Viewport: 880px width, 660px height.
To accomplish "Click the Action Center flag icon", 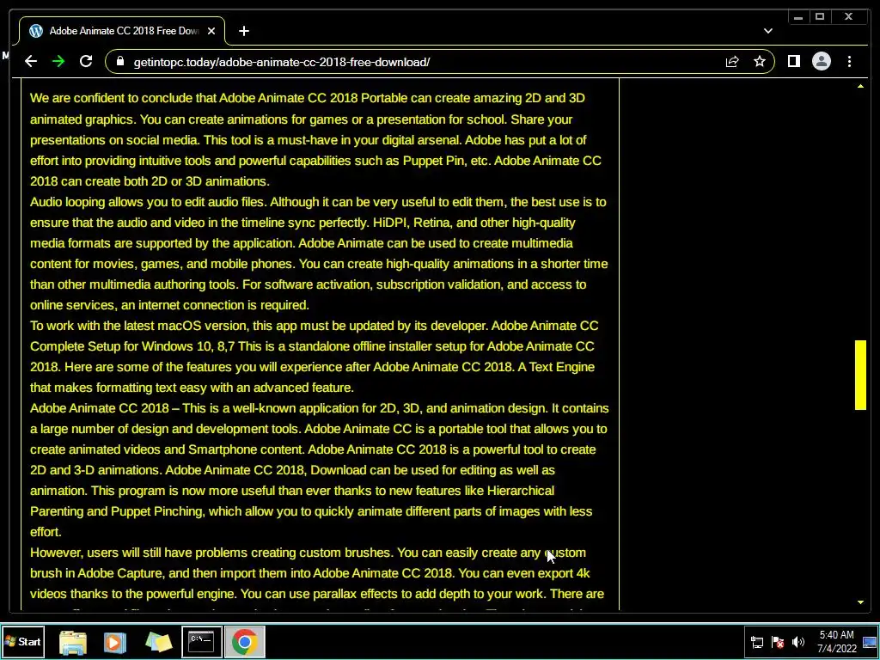I will 777,642.
